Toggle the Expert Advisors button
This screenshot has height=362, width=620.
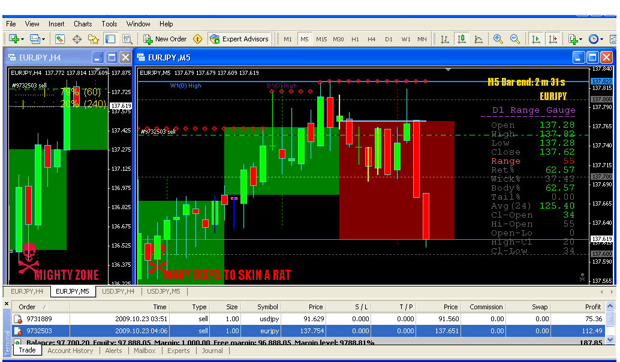(x=240, y=39)
